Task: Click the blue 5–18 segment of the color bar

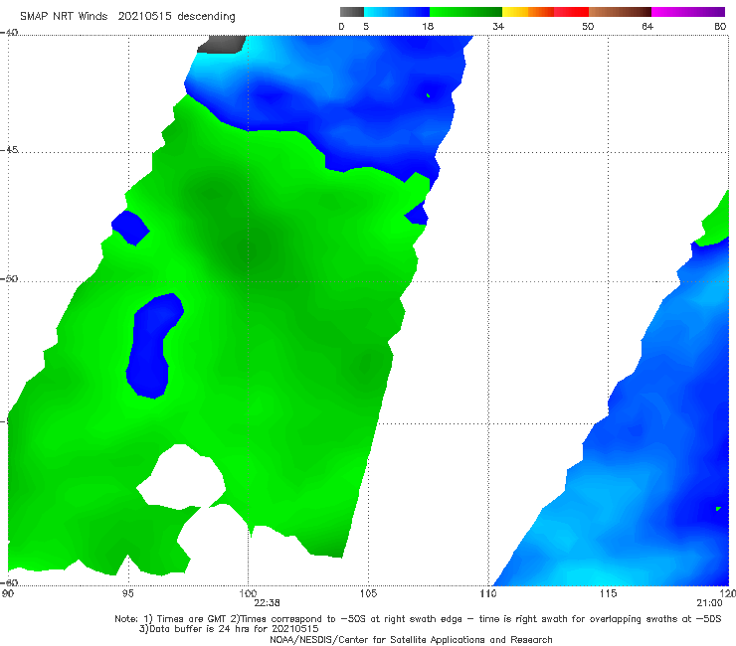Action: coord(397,12)
